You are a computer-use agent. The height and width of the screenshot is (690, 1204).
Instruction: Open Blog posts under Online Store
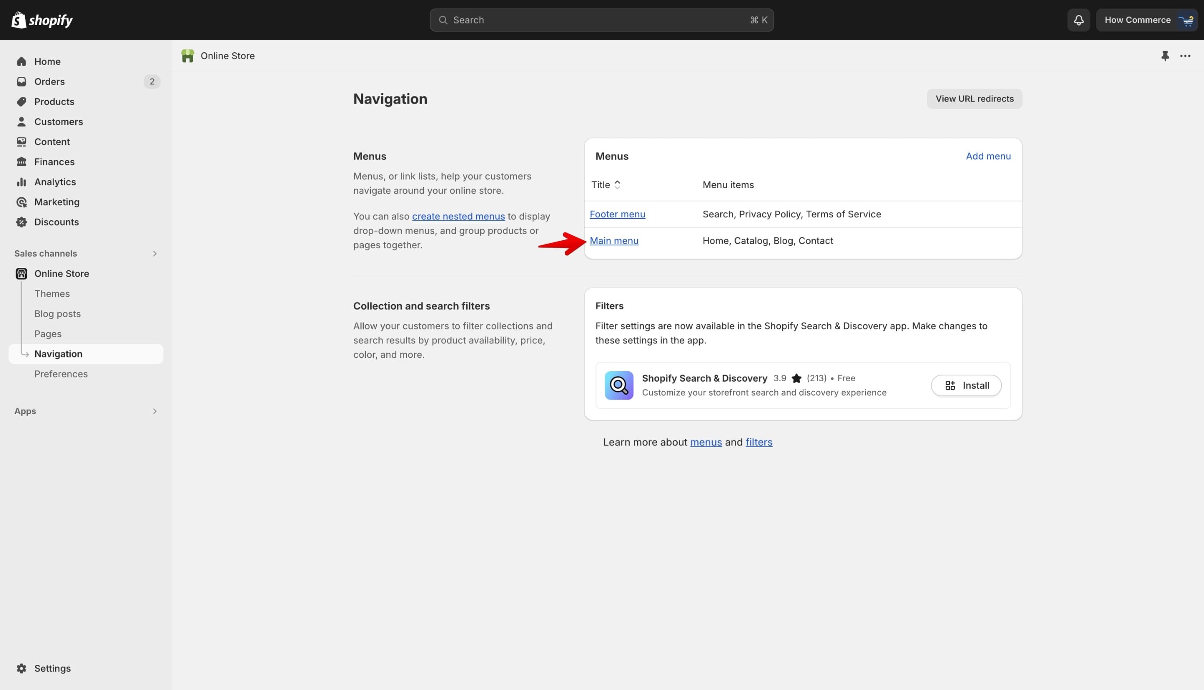point(57,314)
